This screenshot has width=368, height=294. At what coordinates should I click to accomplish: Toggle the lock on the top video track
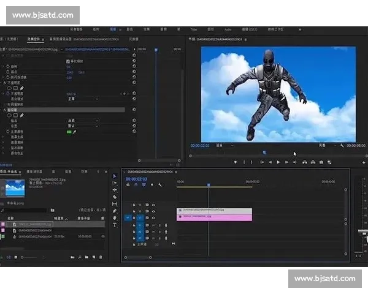click(x=134, y=205)
